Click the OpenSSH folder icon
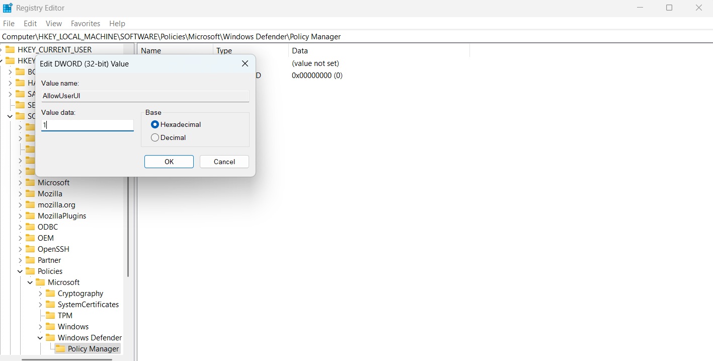Image resolution: width=713 pixels, height=361 pixels. coord(30,249)
